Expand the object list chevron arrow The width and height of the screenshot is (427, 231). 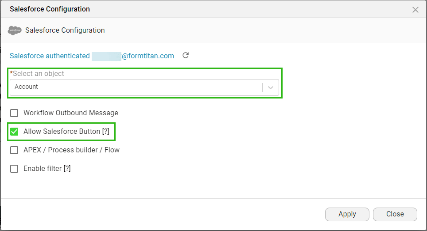point(271,87)
